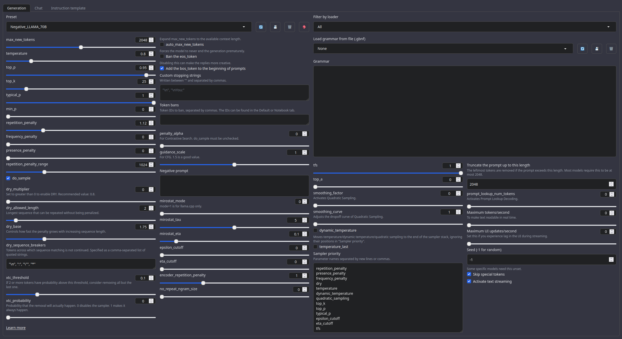Open the grammar file selection dropdown

442,48
